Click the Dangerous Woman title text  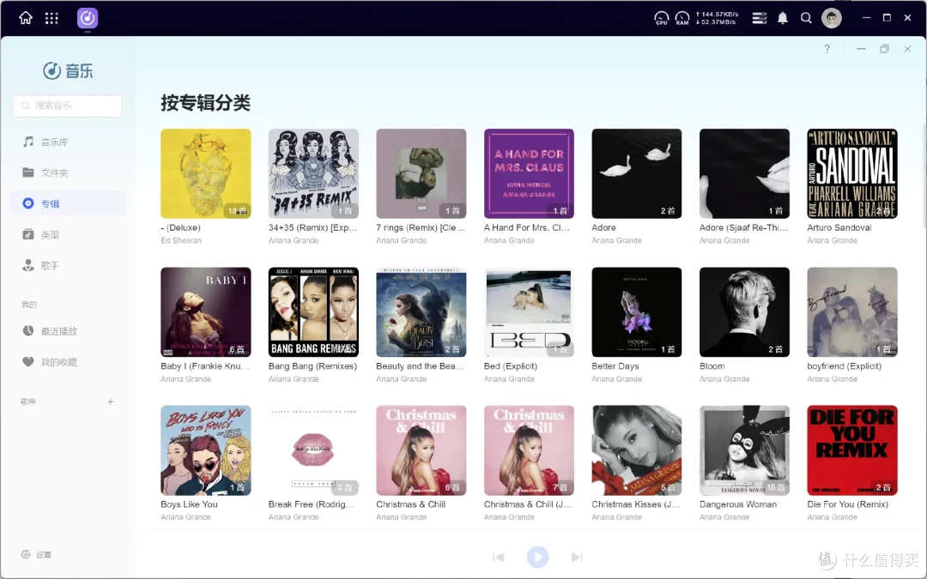coord(738,504)
